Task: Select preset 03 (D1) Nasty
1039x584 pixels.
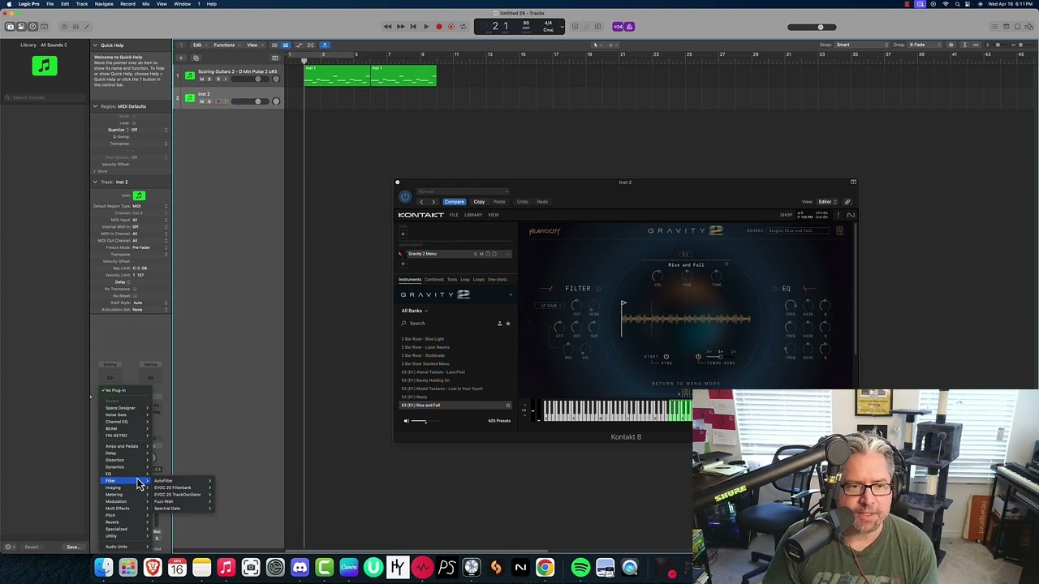Action: coord(414,397)
